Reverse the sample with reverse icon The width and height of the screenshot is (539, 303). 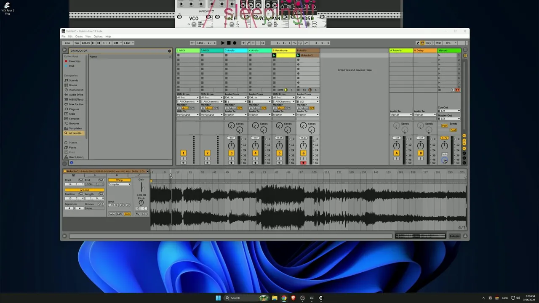(137, 214)
